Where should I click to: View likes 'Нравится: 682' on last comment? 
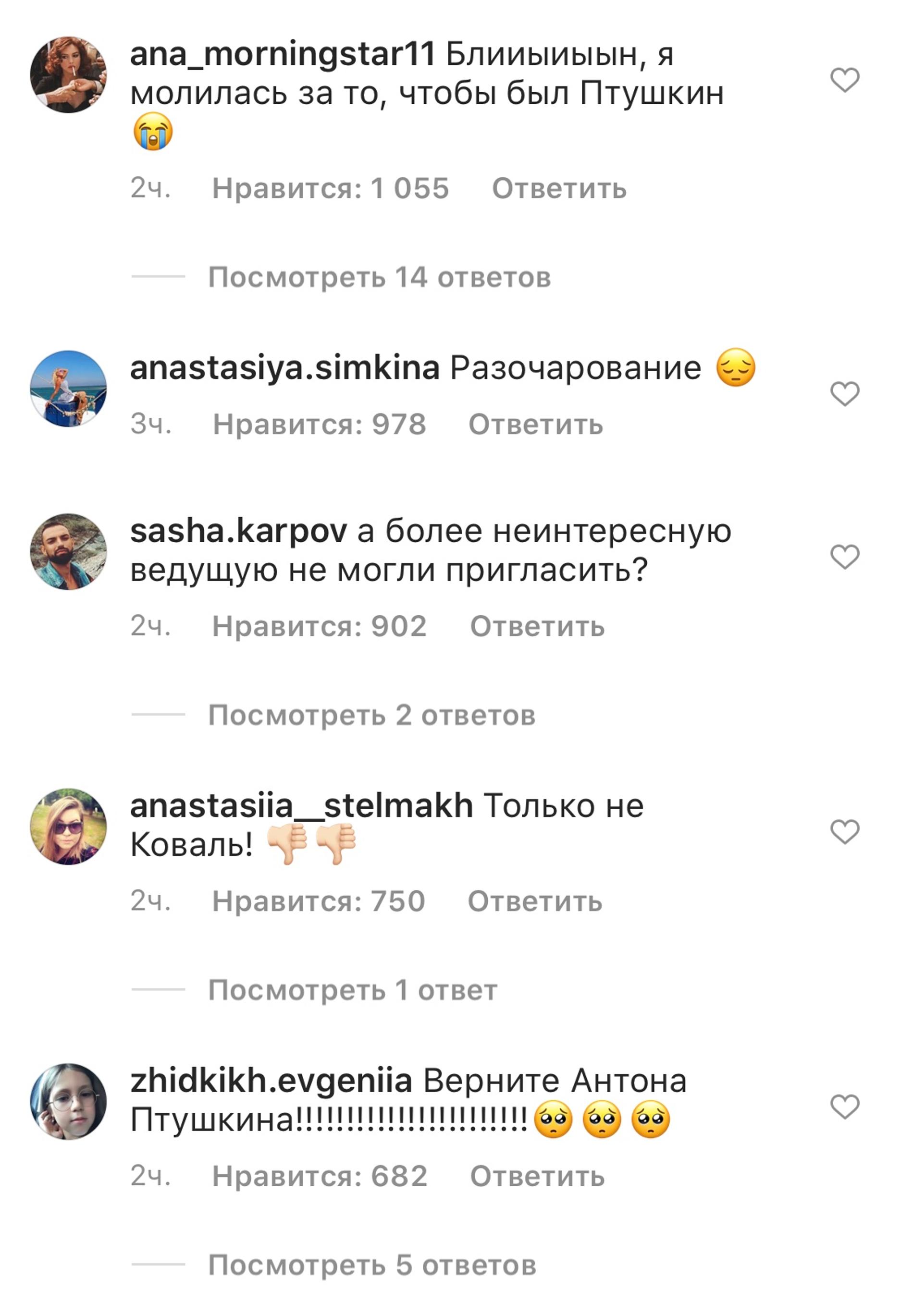320,1176
